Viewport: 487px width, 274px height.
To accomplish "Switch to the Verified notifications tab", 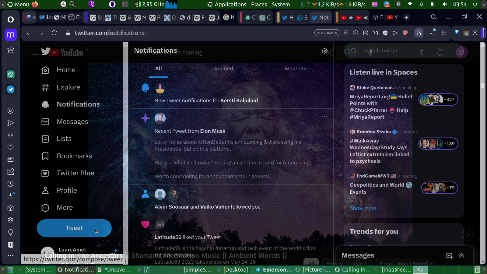I will [224, 69].
